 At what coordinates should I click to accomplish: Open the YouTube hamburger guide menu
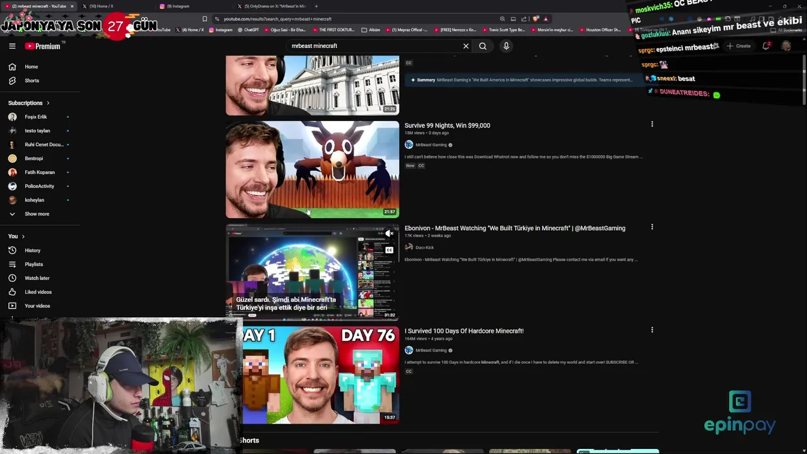(12, 46)
